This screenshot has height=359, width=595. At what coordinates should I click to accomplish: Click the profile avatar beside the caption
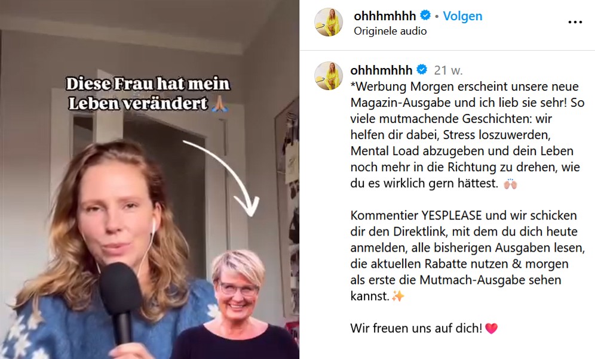(329, 76)
